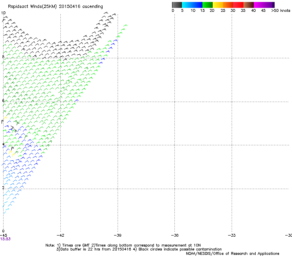Click the brown 35-40 knots legend swatch
Image resolution: width=292 pixels, height=256 pixels.
249,5
